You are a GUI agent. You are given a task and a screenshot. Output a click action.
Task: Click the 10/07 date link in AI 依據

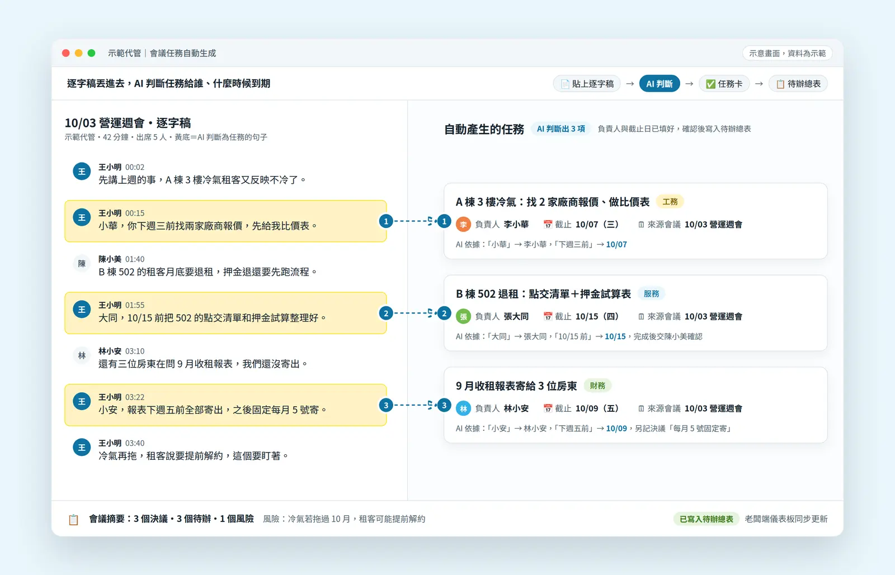616,245
